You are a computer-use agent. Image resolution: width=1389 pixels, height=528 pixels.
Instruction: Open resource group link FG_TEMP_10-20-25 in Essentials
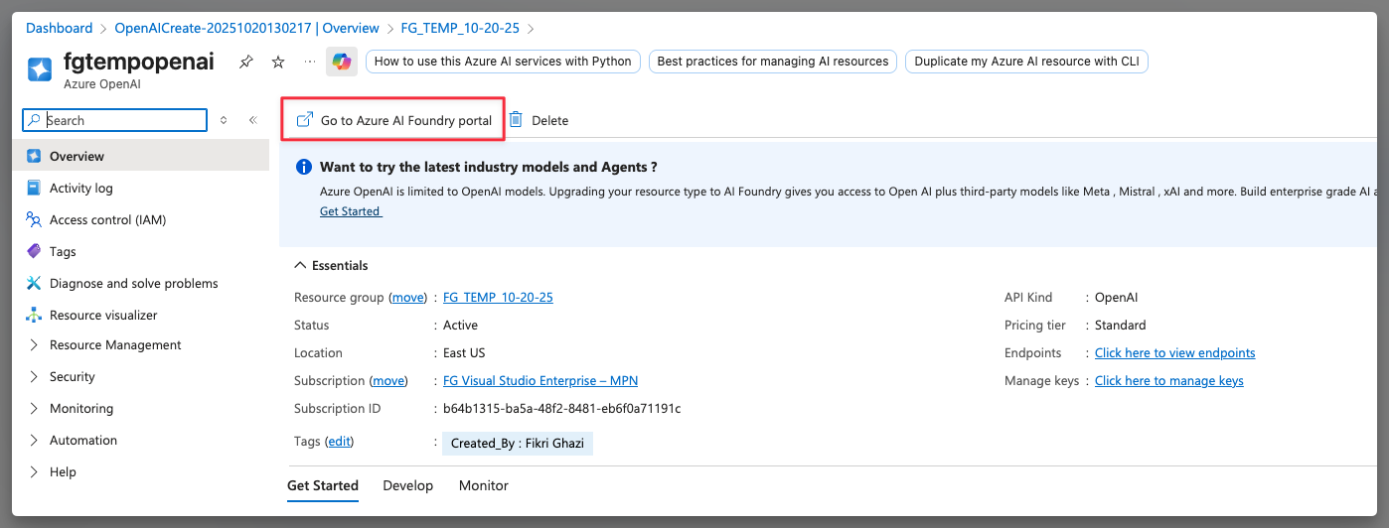point(498,297)
